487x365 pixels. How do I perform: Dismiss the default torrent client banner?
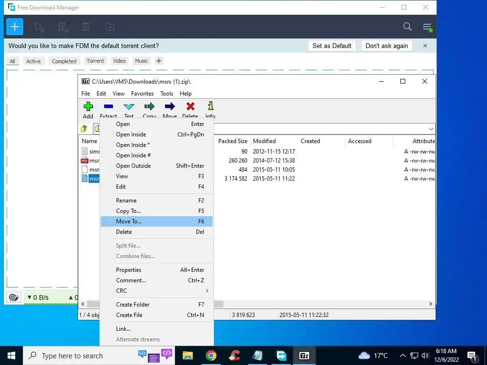pyautogui.click(x=425, y=46)
